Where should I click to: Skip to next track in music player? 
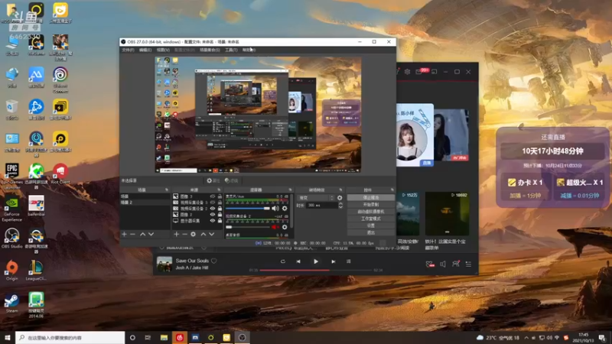(333, 261)
